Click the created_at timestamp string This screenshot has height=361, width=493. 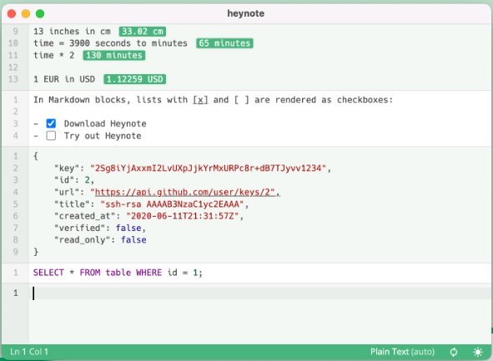[183, 216]
